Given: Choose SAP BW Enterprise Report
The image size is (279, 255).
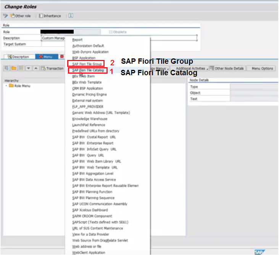Looking at the screenshot, I should (93, 143).
